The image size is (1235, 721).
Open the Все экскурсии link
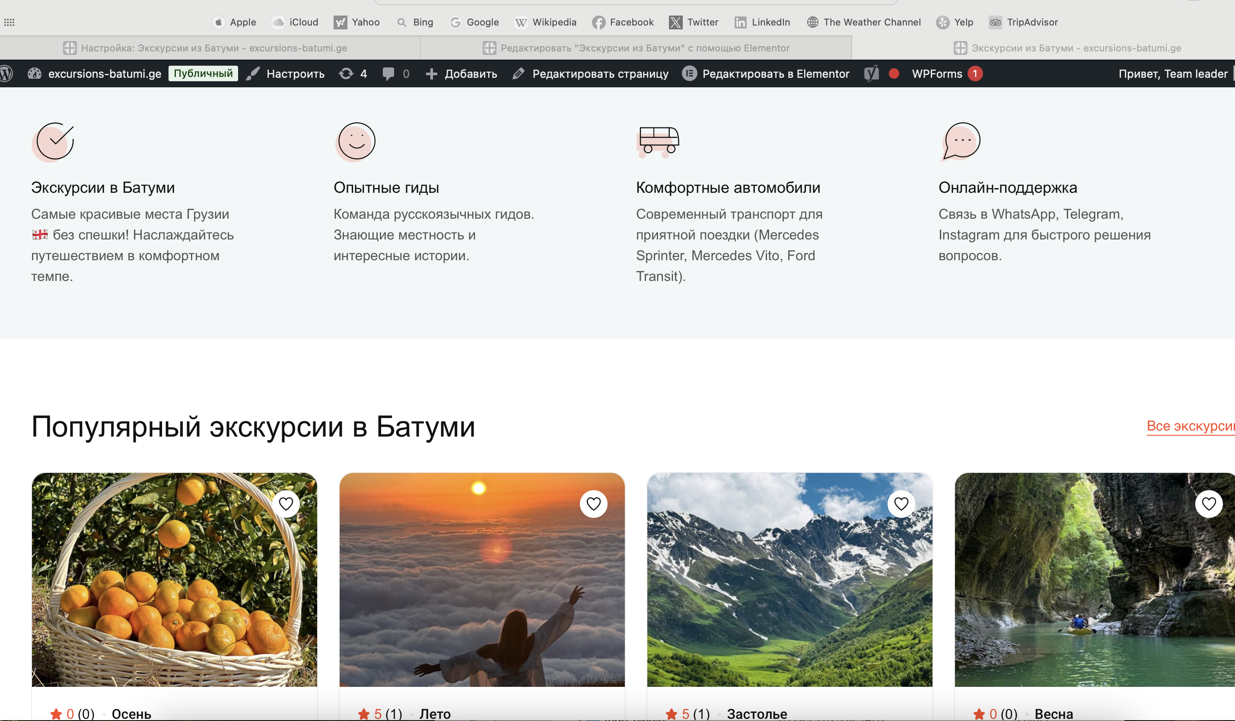pyautogui.click(x=1190, y=425)
